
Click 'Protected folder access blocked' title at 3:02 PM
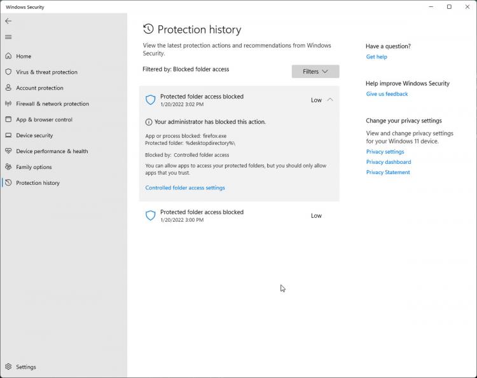click(x=202, y=97)
